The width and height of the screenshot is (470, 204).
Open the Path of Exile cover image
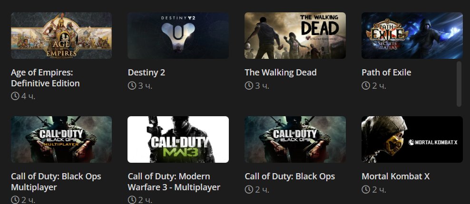412,36
